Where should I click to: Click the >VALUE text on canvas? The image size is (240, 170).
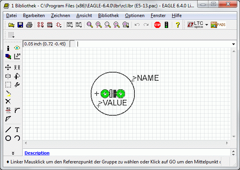(x=113, y=102)
